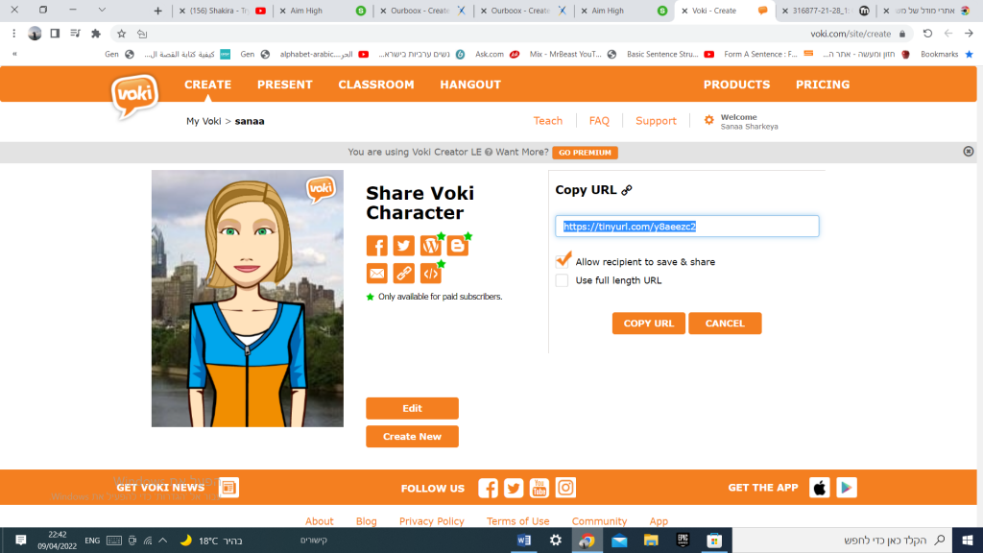
Task: Share Voki character on Facebook
Action: coord(376,246)
